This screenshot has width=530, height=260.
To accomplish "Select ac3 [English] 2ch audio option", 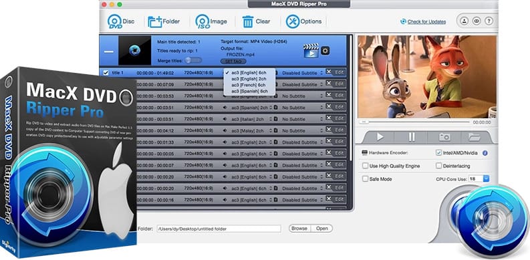I will (x=249, y=79).
